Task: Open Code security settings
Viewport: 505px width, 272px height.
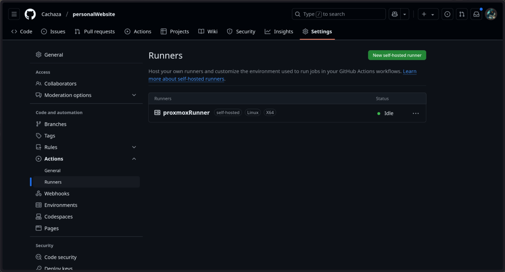Action: 86,257
